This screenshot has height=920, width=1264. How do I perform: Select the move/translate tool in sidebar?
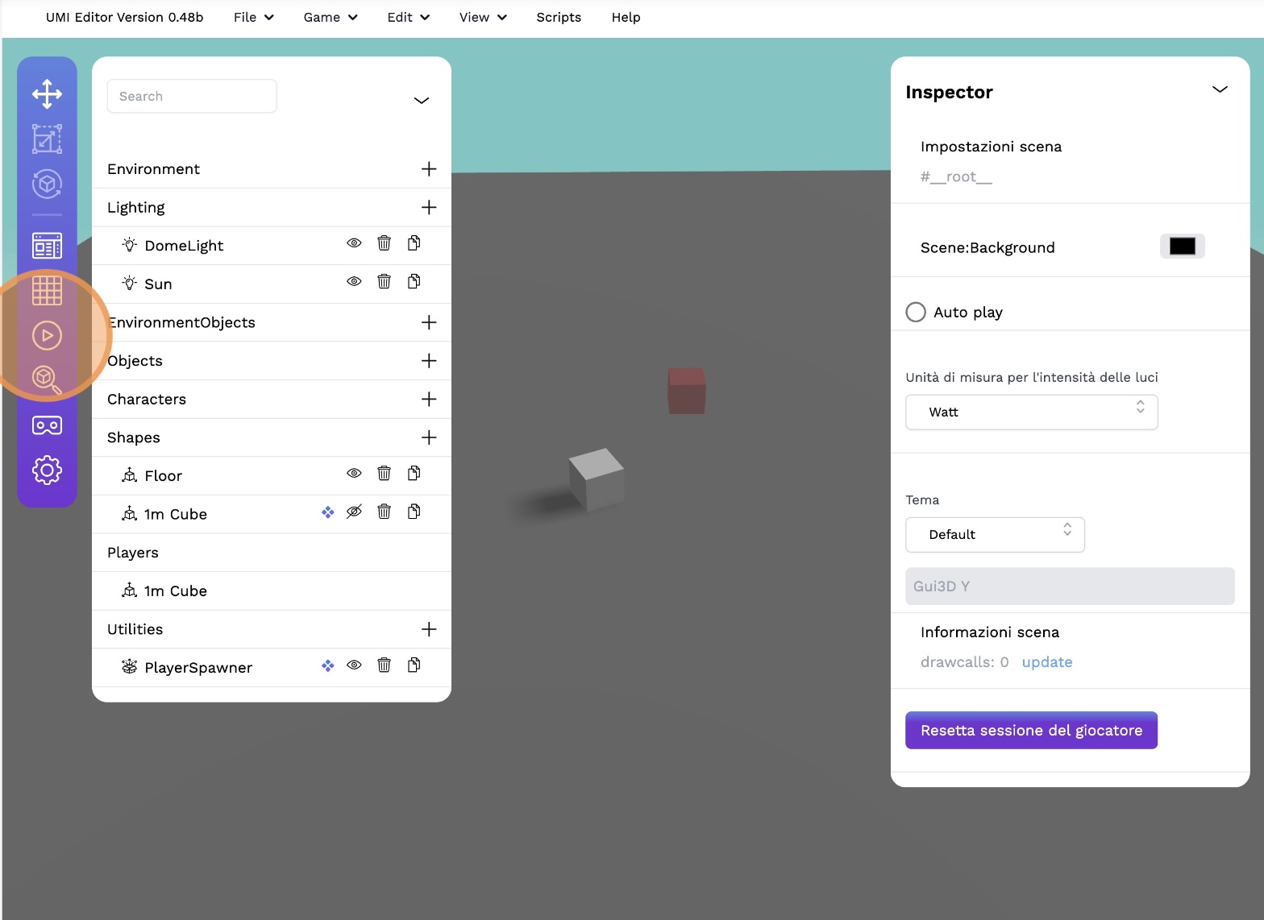point(47,94)
